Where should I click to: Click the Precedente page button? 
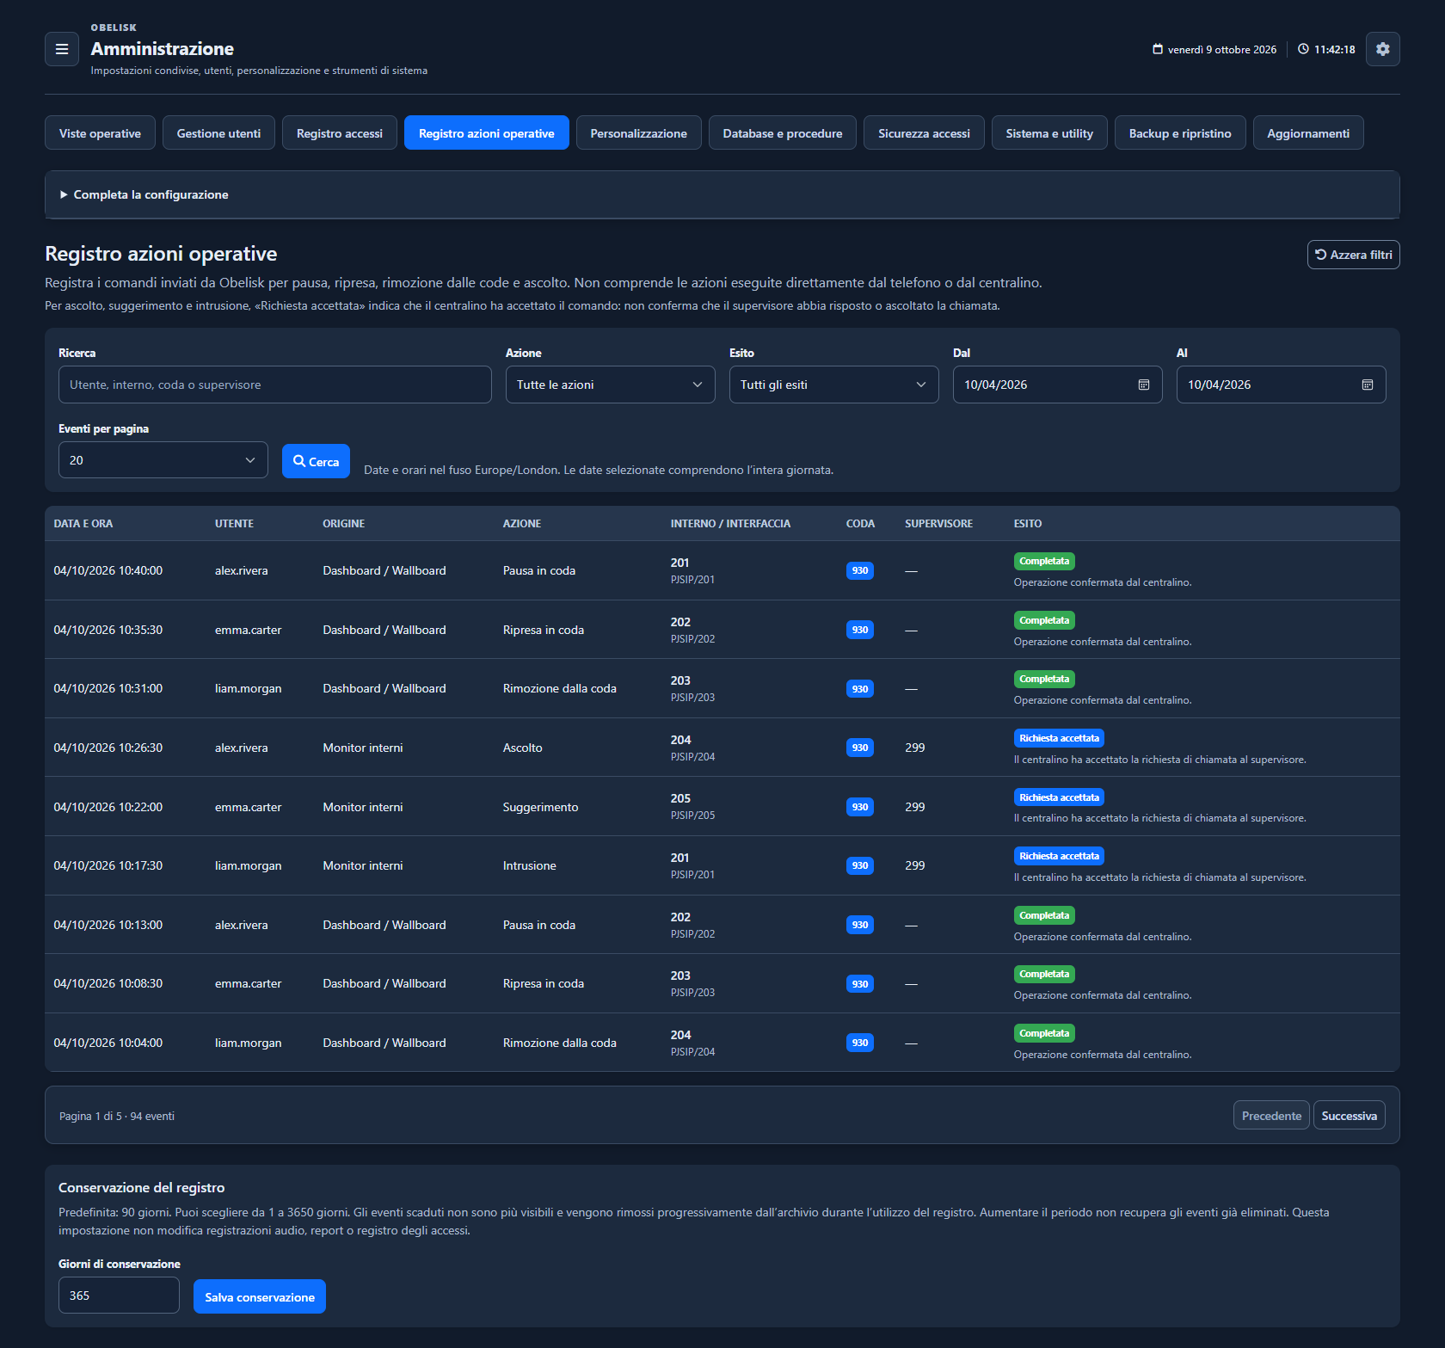tap(1271, 1115)
